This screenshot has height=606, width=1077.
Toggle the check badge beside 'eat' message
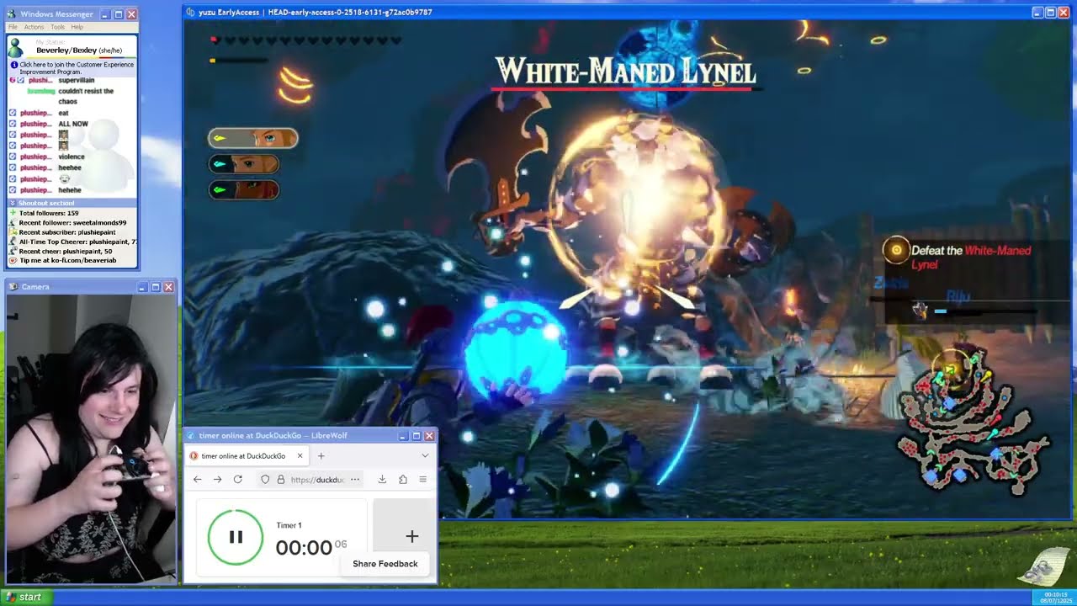pyautogui.click(x=13, y=113)
